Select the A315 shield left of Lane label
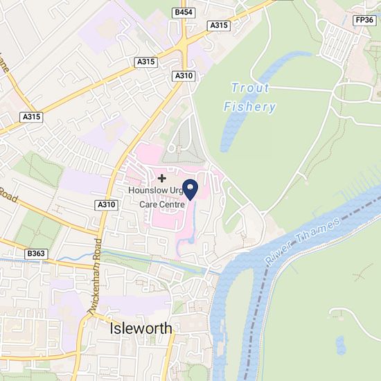The width and height of the screenshot is (381, 381). (x=31, y=117)
